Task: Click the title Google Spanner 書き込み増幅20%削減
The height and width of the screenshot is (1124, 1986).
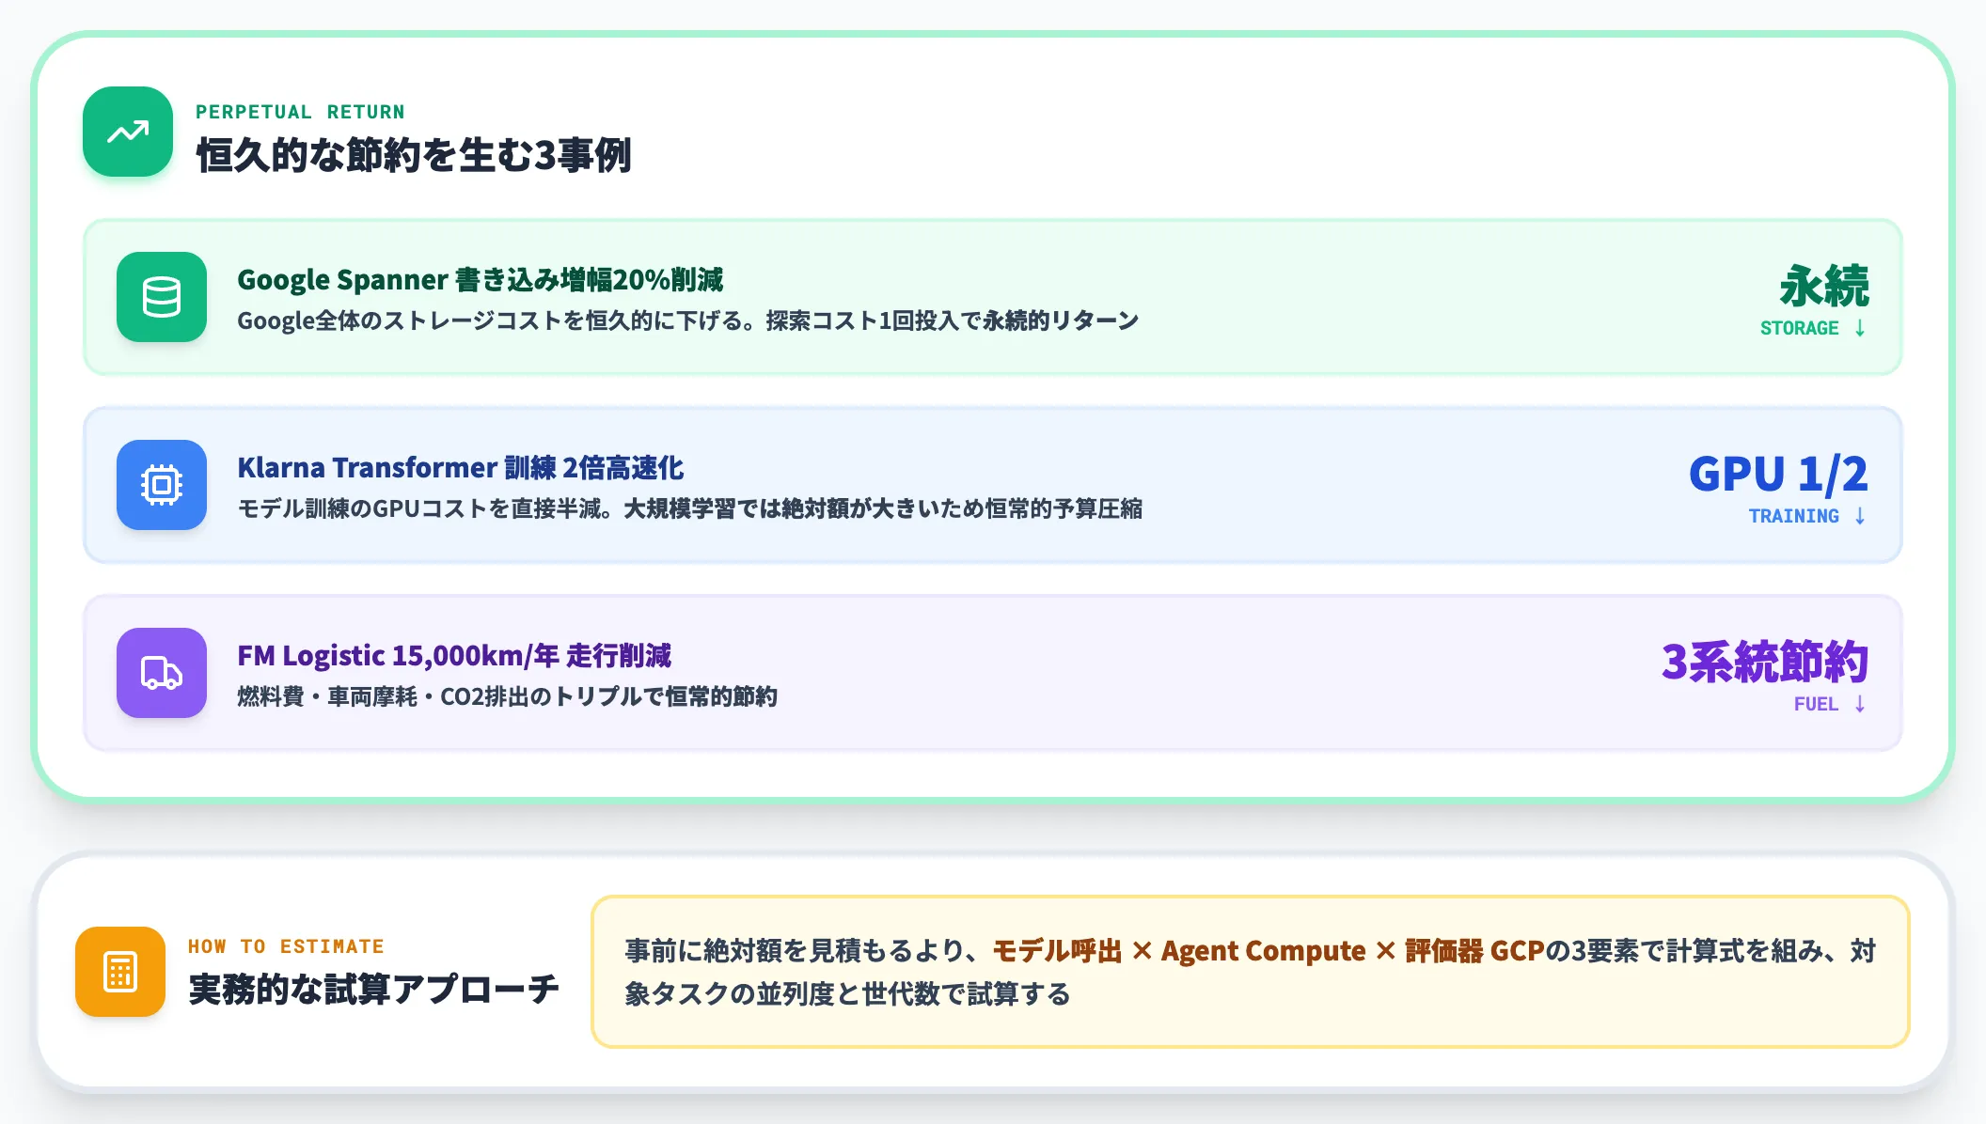Action: coord(481,279)
